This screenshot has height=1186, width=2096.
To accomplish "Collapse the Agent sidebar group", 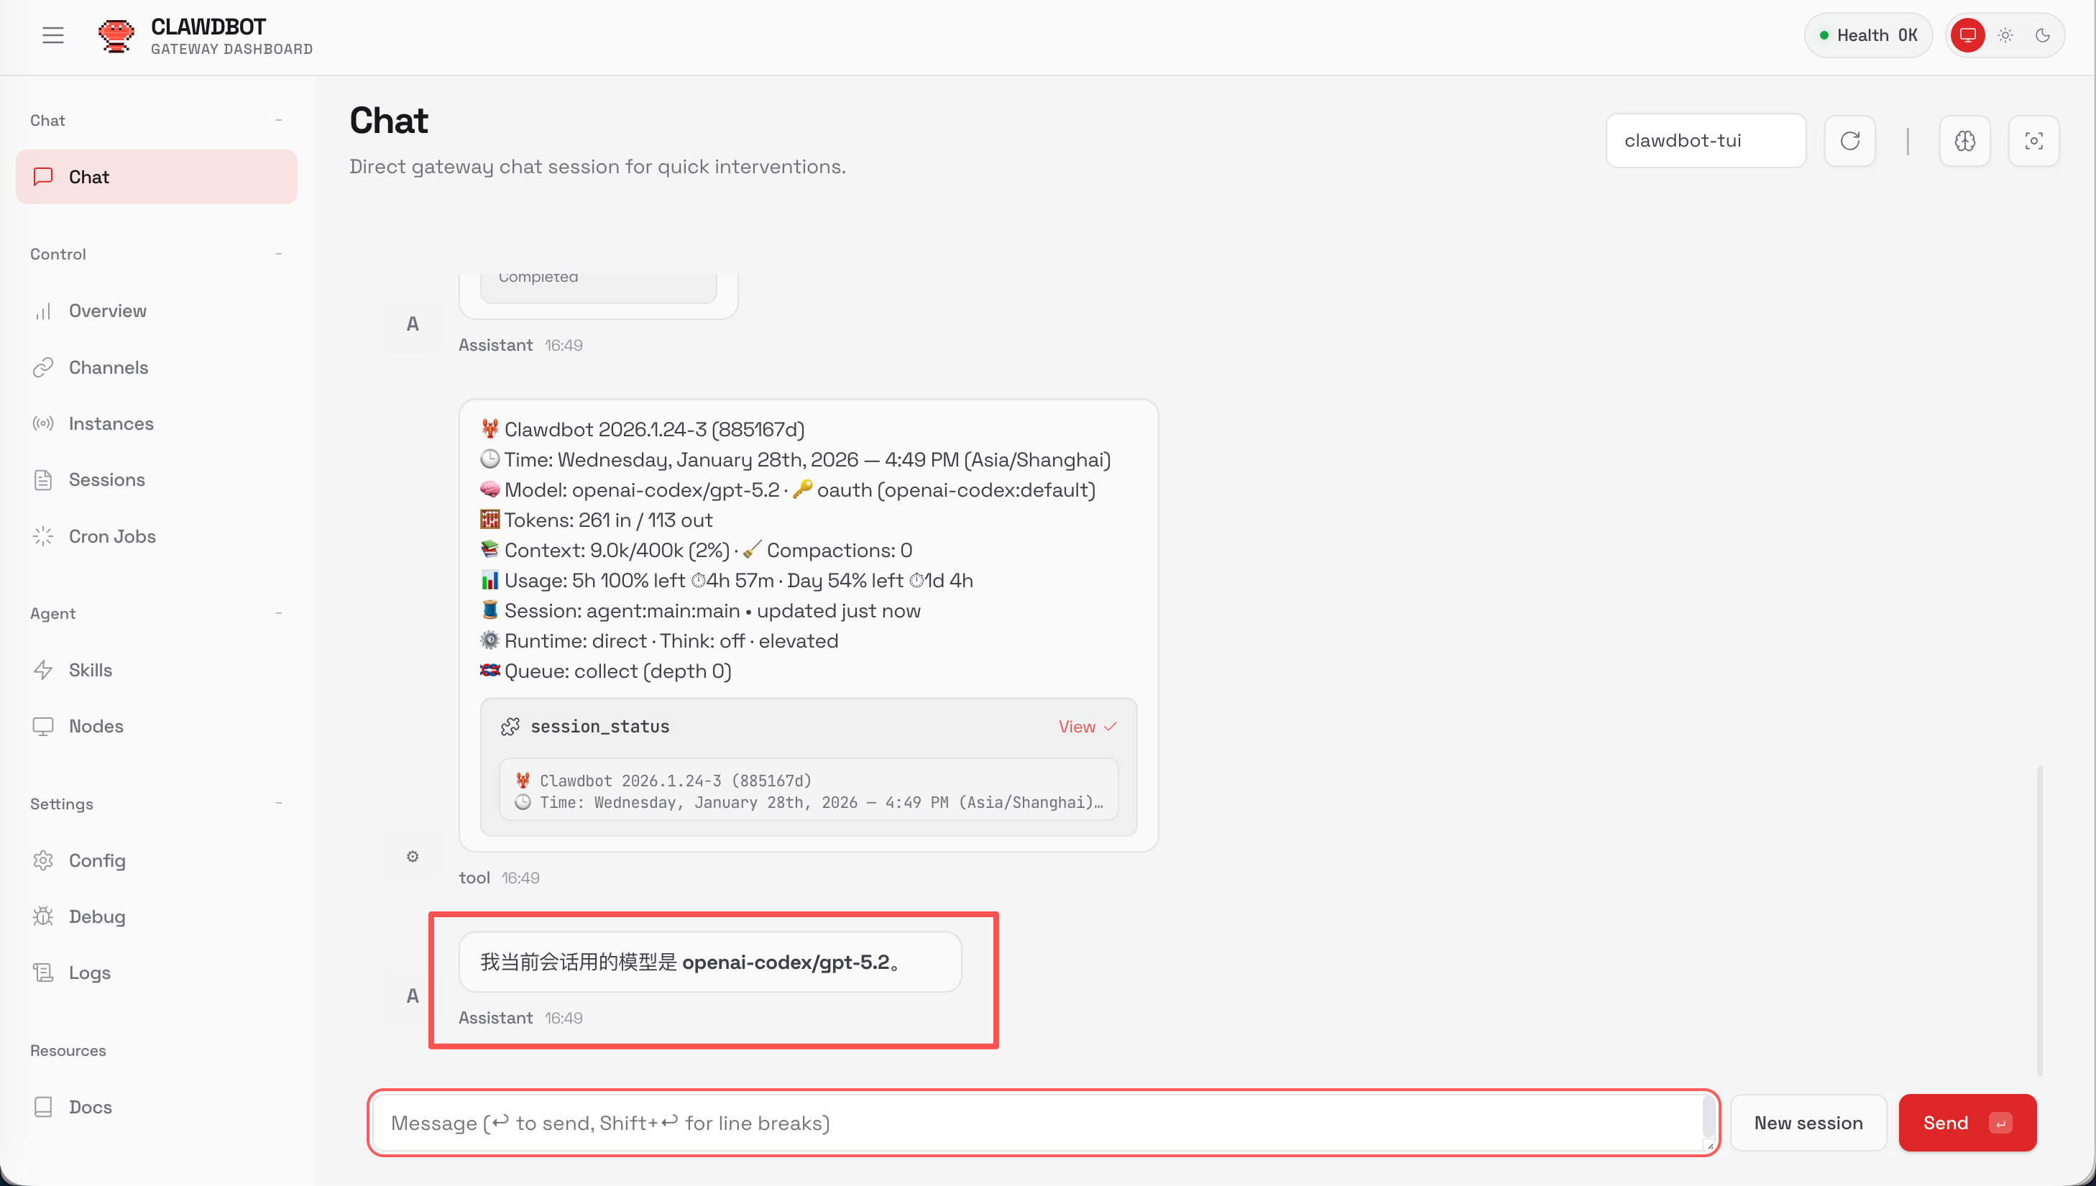I will 278,613.
